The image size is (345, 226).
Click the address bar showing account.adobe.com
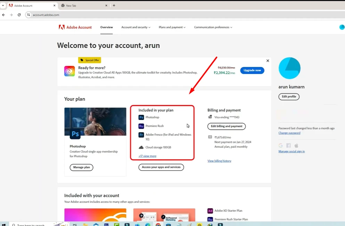click(185, 15)
